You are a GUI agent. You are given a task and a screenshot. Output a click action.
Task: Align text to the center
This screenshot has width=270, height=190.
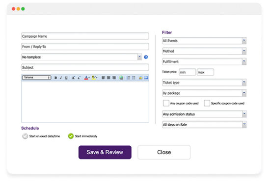click(108, 78)
